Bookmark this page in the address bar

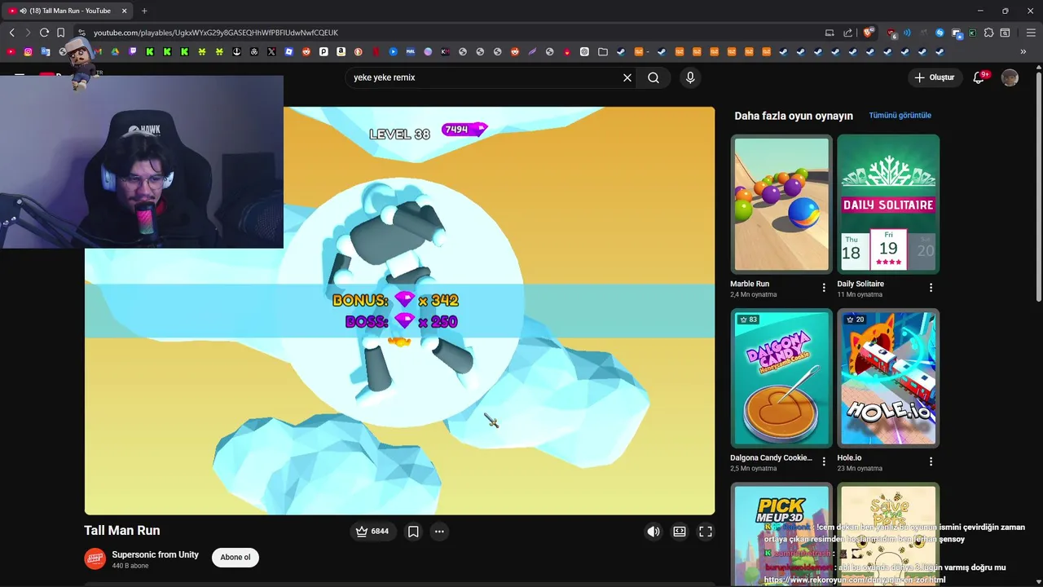pos(60,33)
